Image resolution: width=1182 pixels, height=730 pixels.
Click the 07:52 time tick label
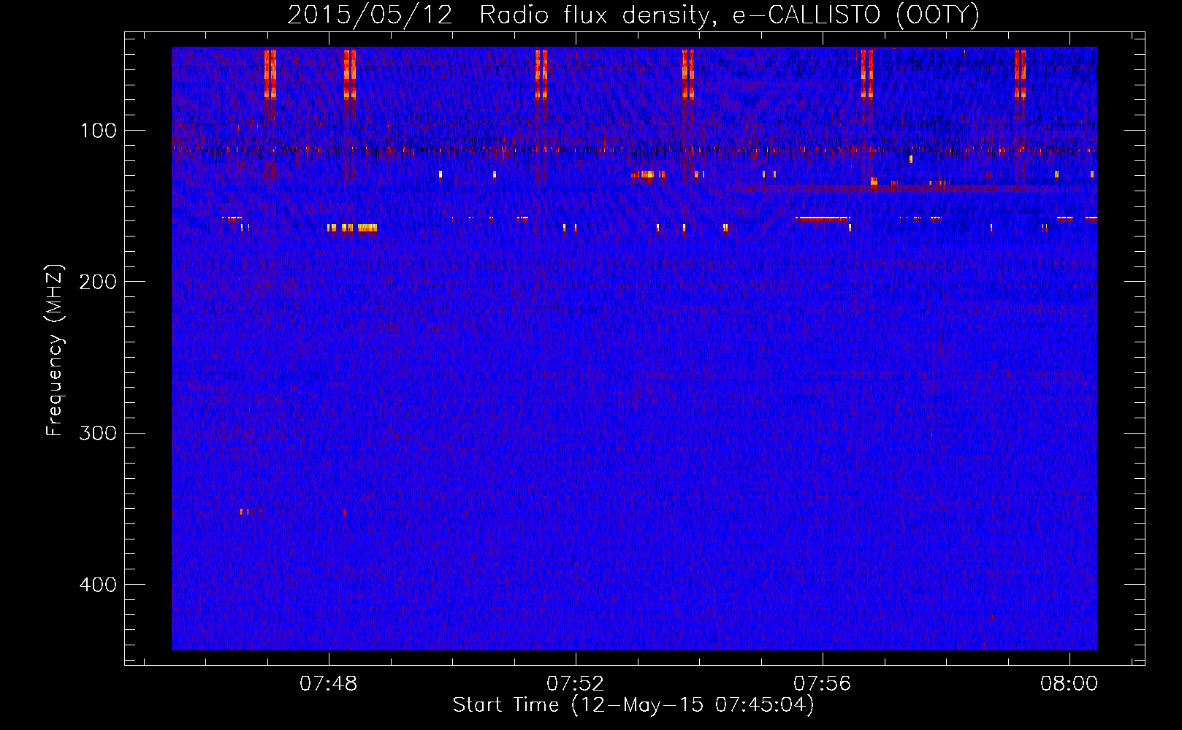pyautogui.click(x=576, y=684)
